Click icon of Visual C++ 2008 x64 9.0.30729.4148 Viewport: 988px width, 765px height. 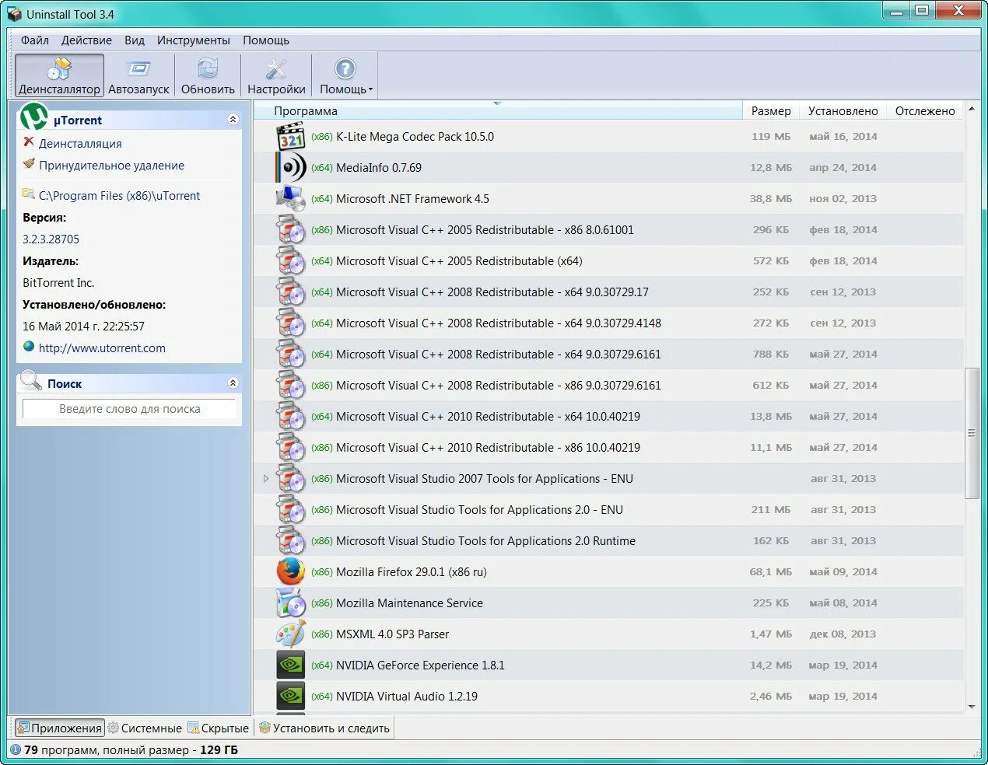click(x=291, y=323)
